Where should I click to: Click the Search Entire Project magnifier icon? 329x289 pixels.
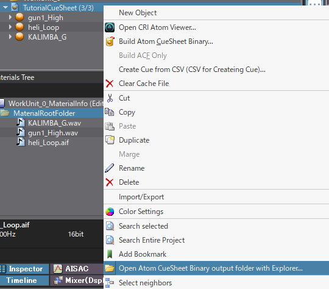110,240
